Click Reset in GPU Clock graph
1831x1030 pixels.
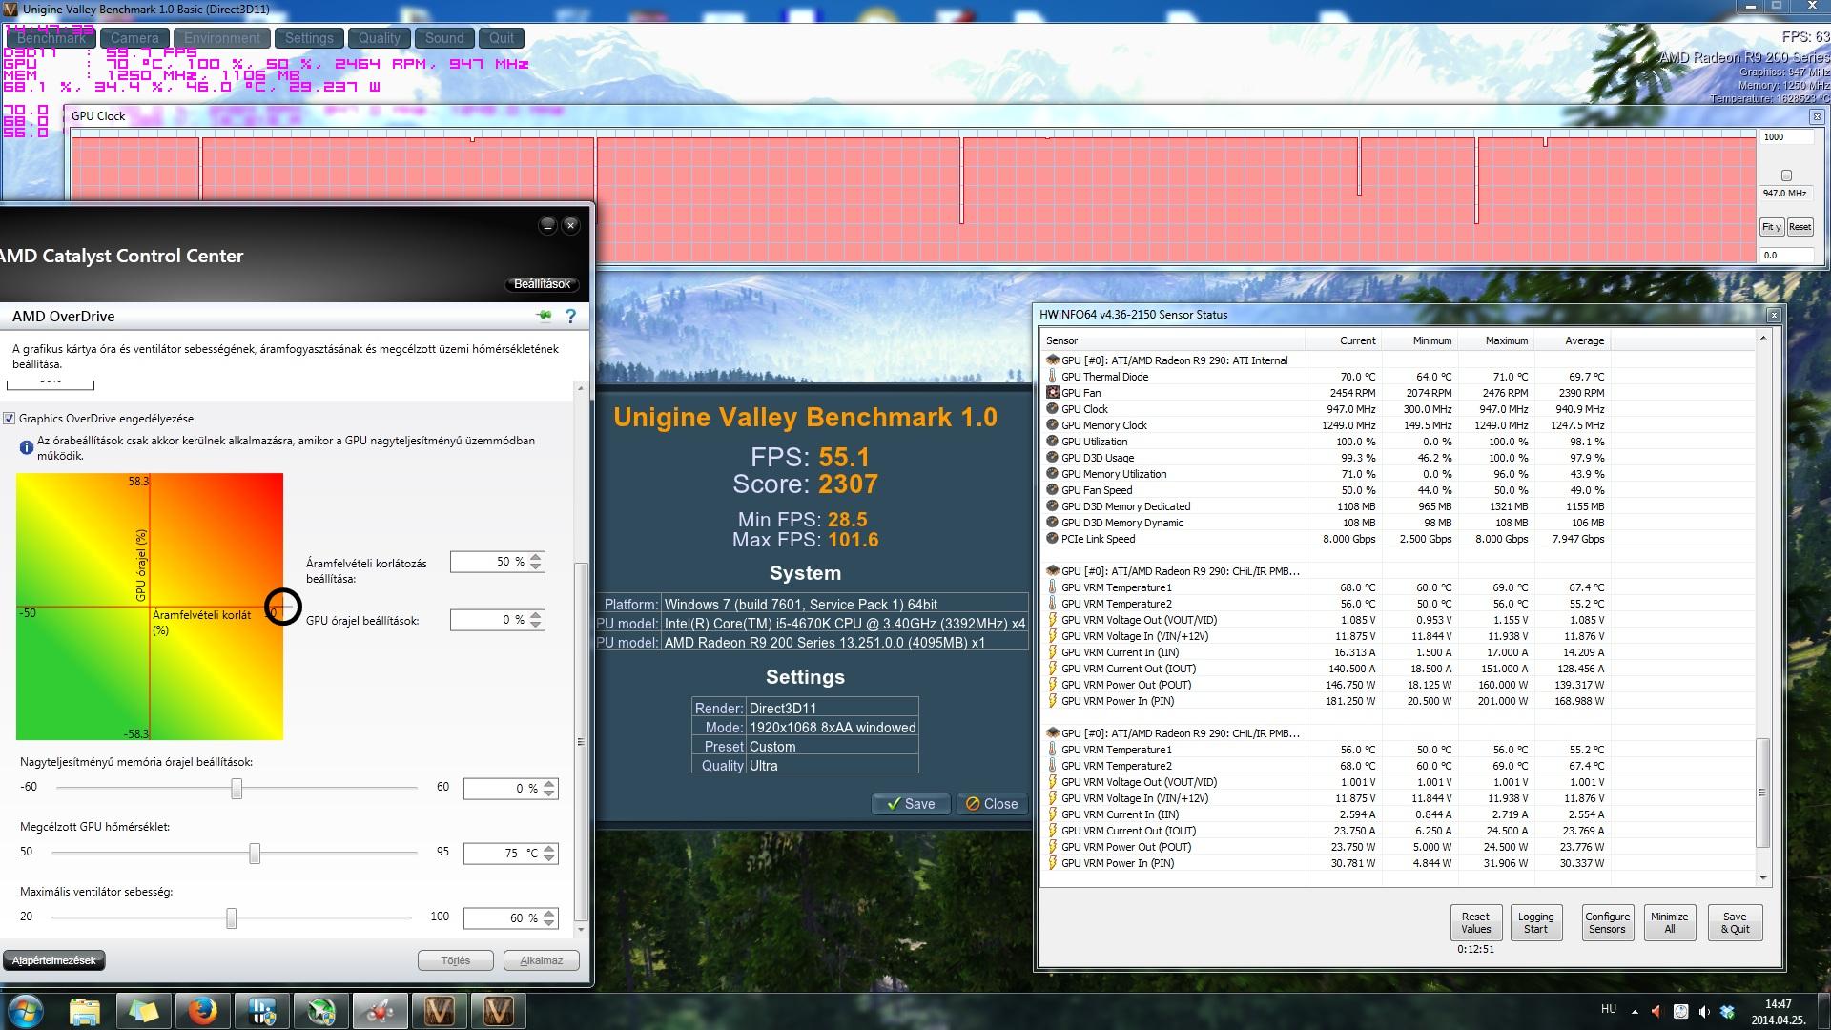pos(1800,227)
